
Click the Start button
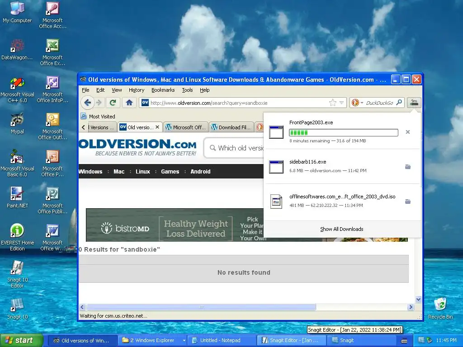click(21, 340)
